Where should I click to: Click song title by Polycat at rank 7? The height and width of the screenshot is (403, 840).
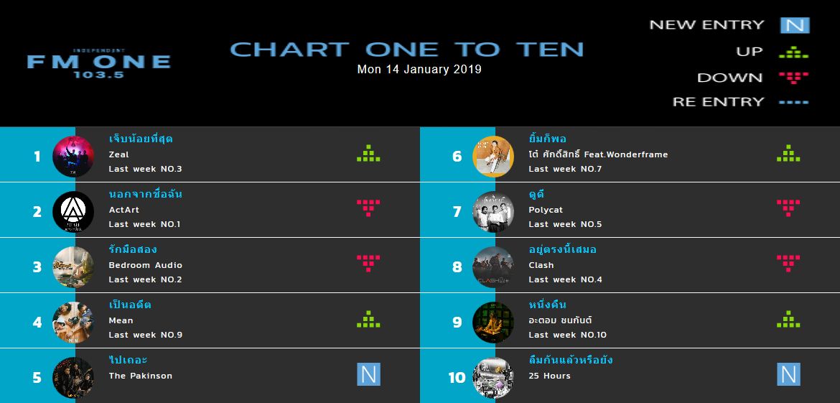coord(537,194)
